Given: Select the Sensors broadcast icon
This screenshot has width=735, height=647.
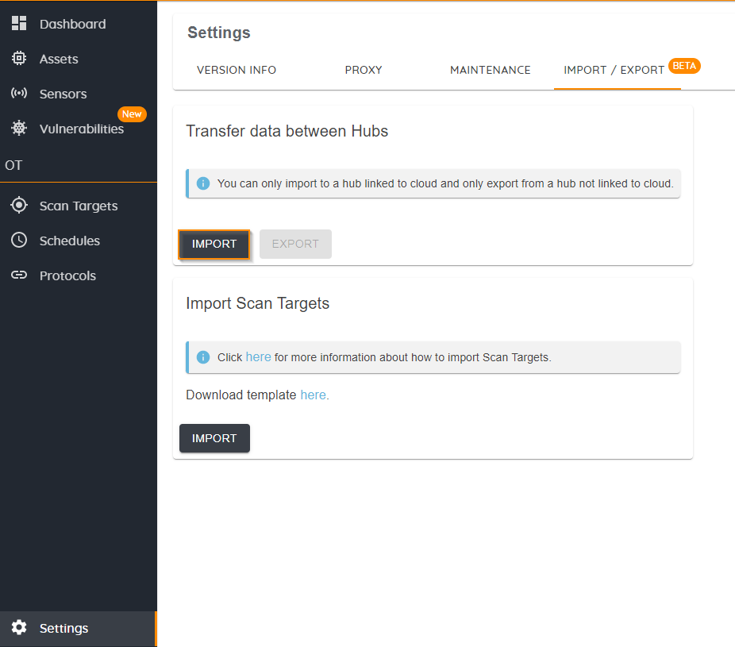Looking at the screenshot, I should pyautogui.click(x=19, y=94).
